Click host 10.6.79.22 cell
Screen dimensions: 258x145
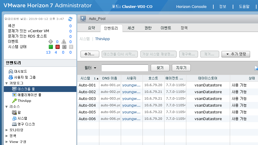[x=153, y=112]
